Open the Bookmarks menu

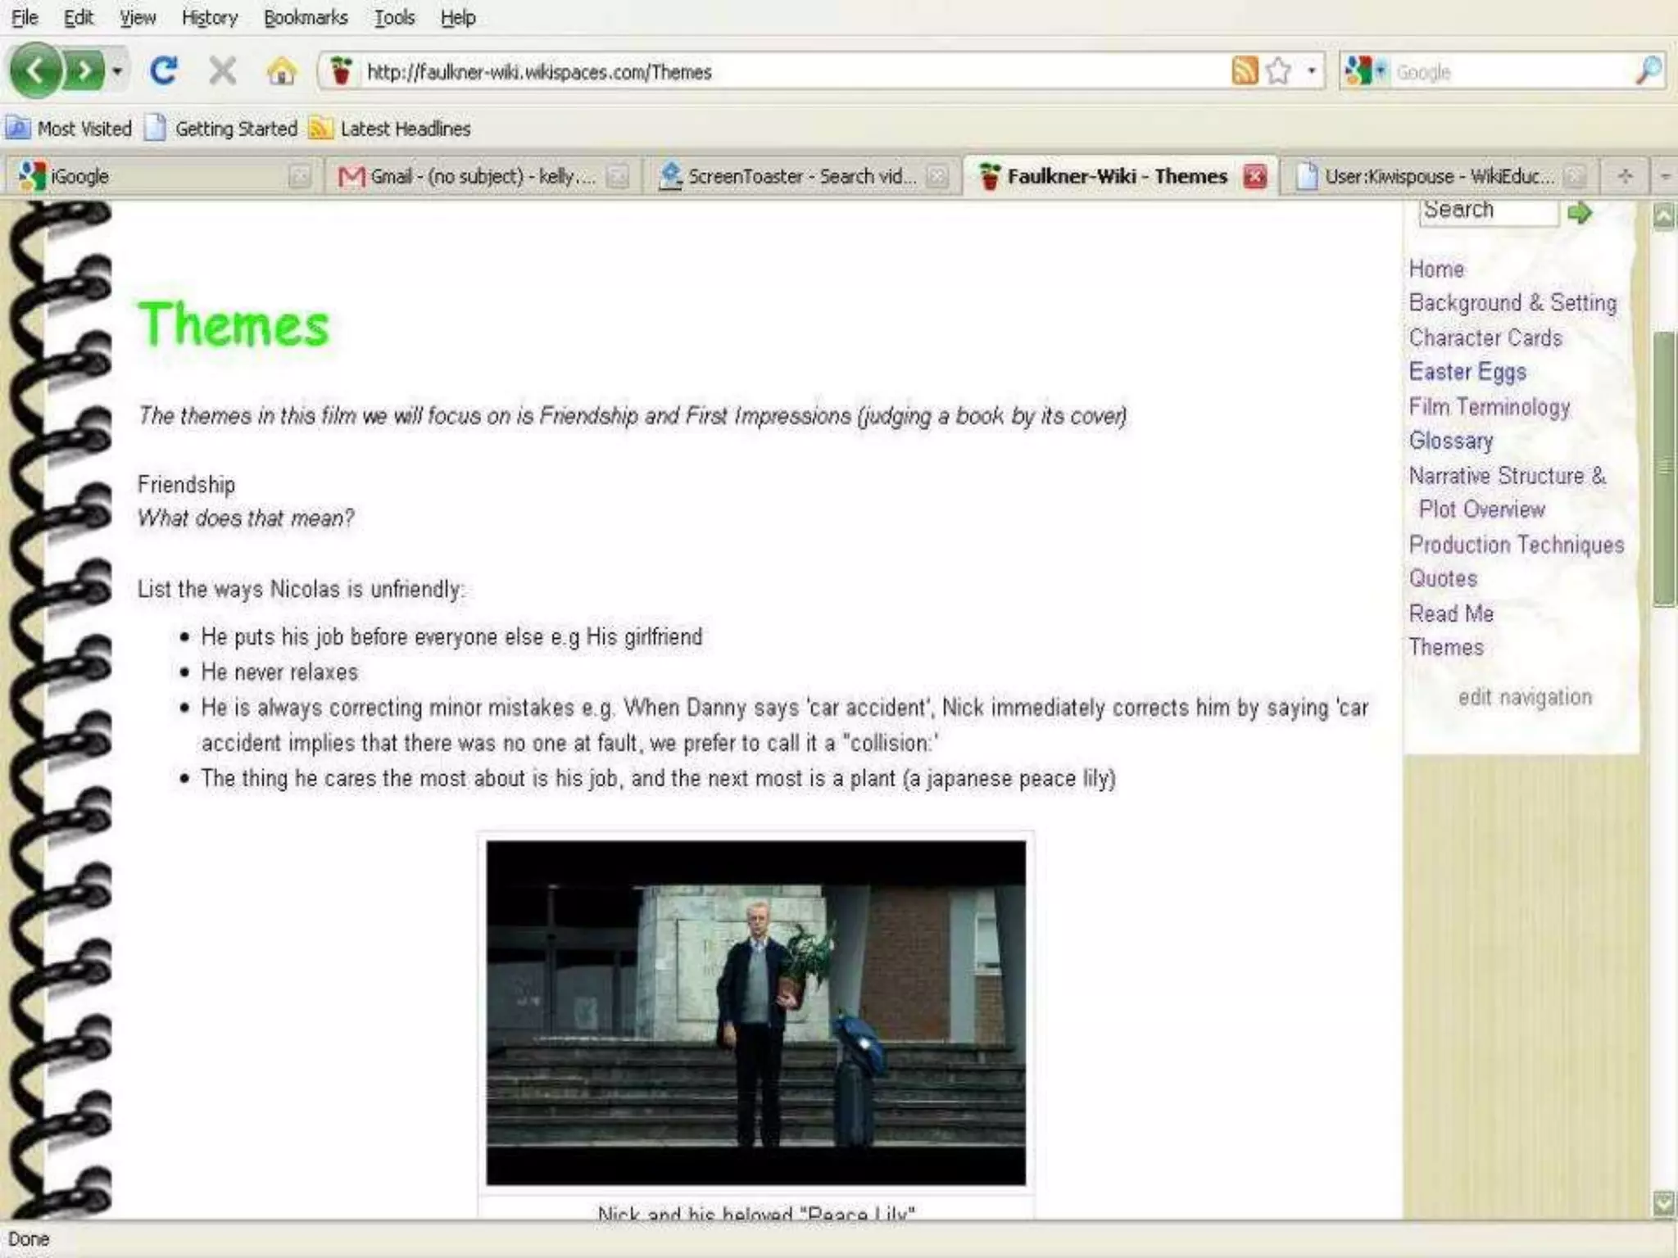click(305, 17)
